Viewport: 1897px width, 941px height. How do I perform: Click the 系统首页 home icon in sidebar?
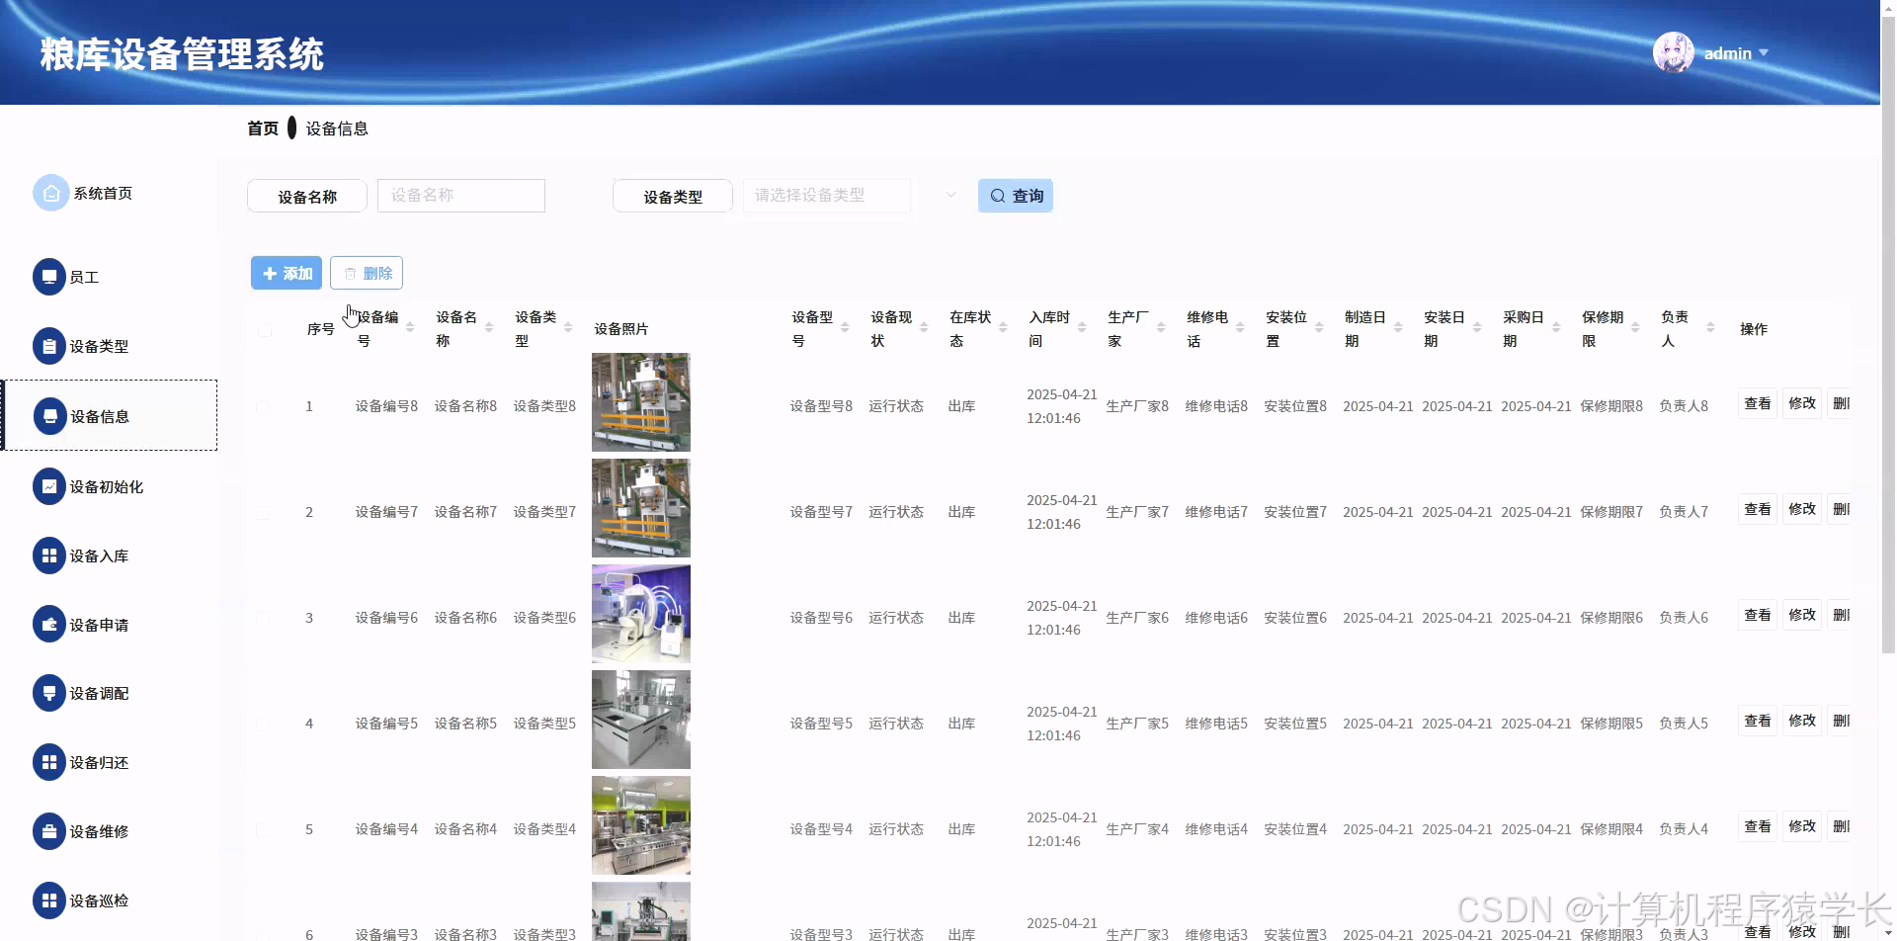point(50,193)
